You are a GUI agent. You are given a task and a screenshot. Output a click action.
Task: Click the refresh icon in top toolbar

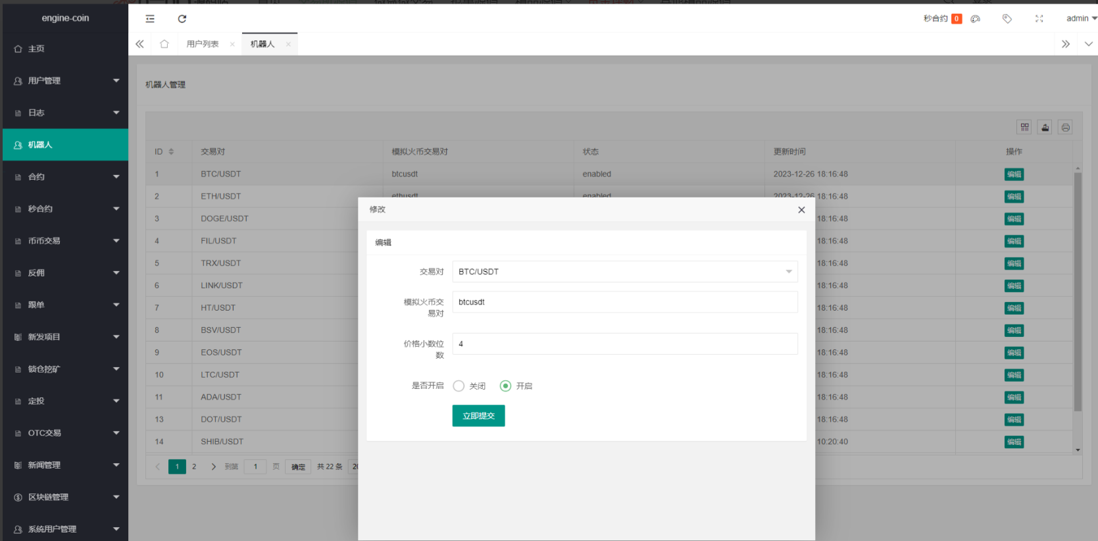click(182, 18)
